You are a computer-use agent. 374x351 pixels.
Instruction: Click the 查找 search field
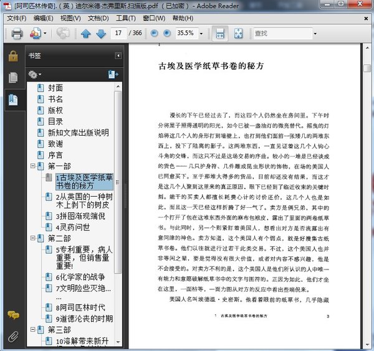pos(280,33)
